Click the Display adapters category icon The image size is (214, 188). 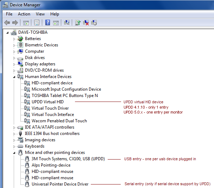(x=20, y=64)
